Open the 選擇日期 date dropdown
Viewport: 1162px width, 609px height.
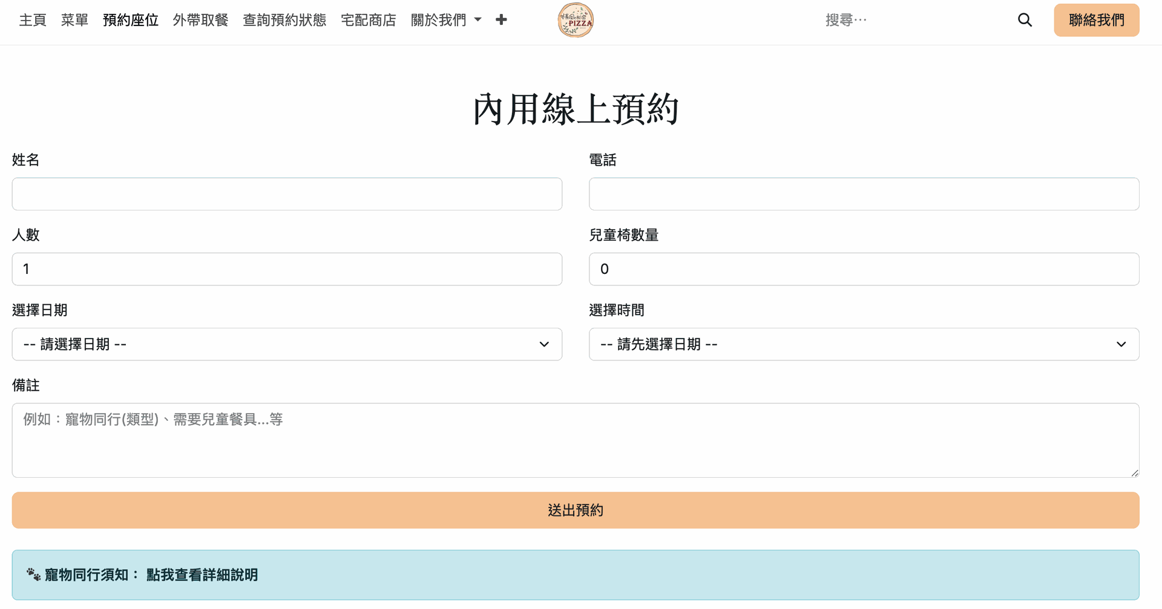(x=287, y=344)
